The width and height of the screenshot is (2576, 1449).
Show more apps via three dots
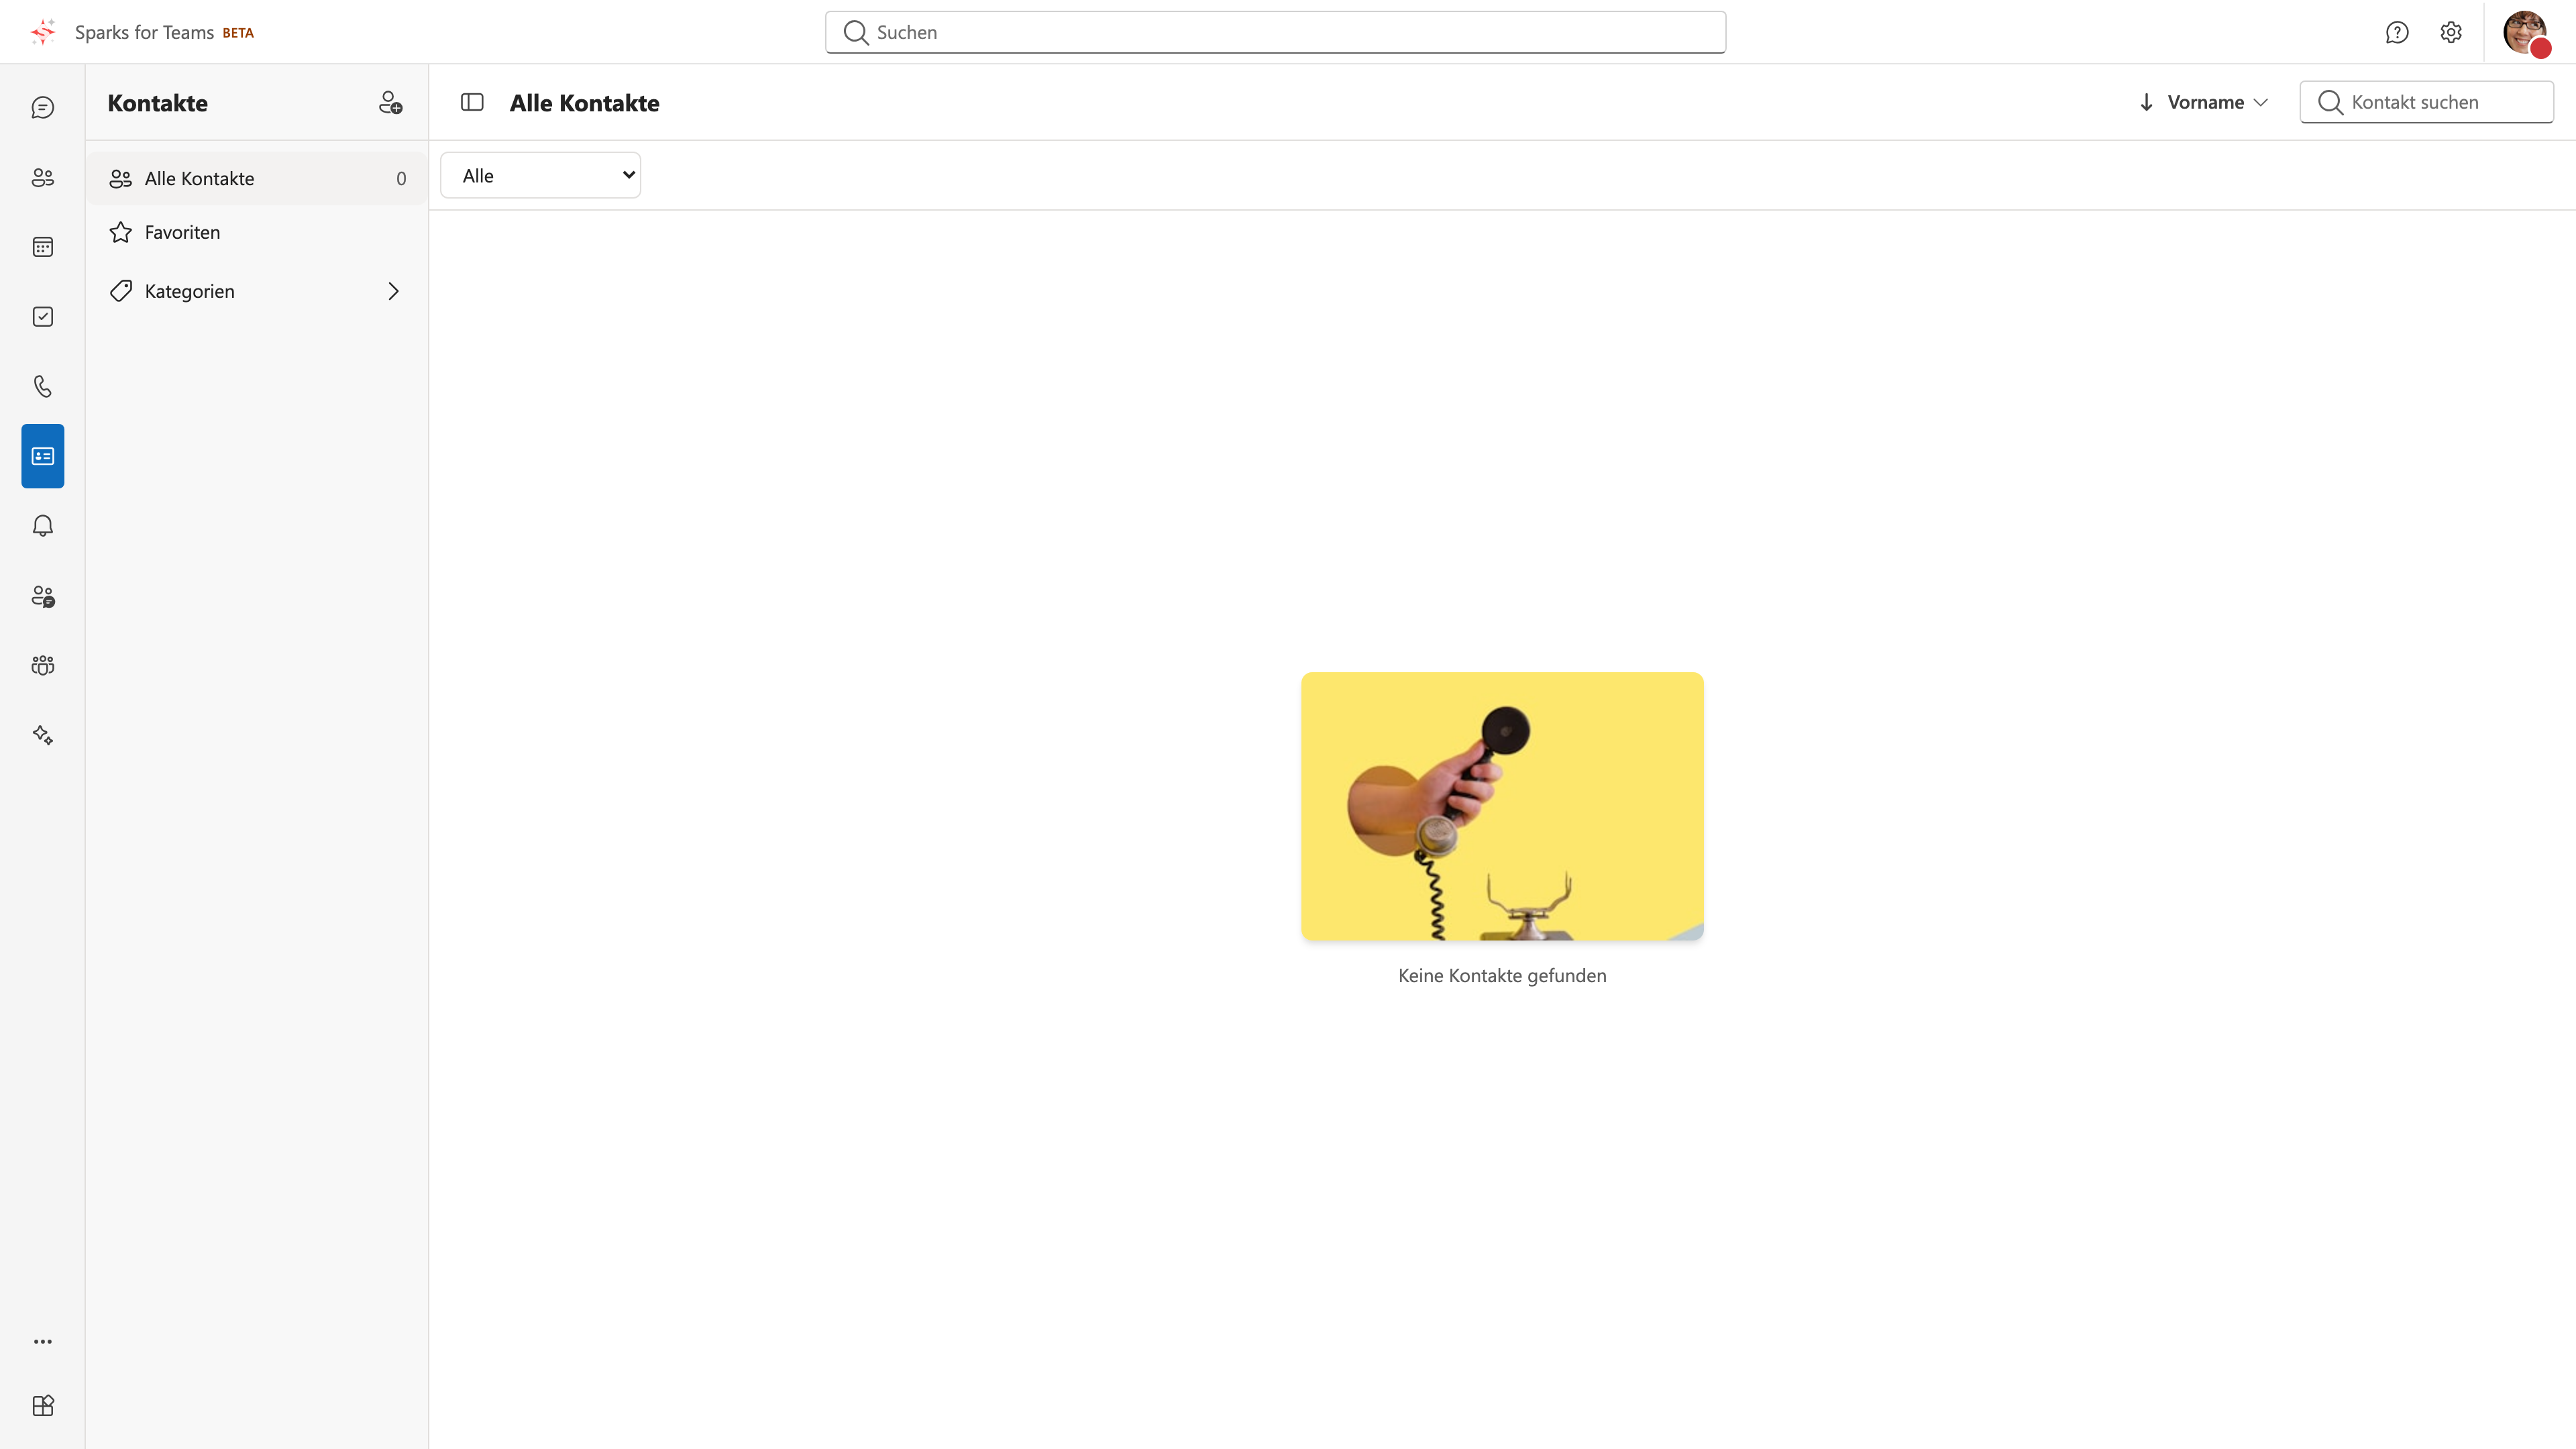(42, 1341)
